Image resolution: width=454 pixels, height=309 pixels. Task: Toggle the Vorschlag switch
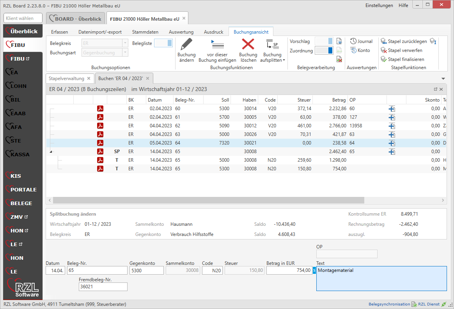tap(324, 41)
